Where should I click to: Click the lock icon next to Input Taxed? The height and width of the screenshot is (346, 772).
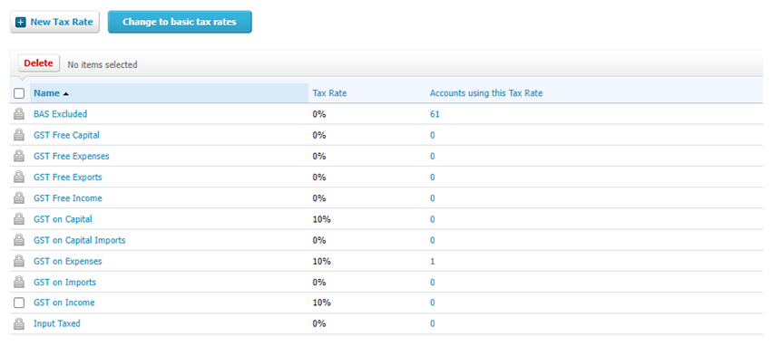pos(19,324)
